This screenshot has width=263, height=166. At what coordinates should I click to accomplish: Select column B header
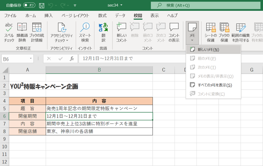tap(99, 70)
